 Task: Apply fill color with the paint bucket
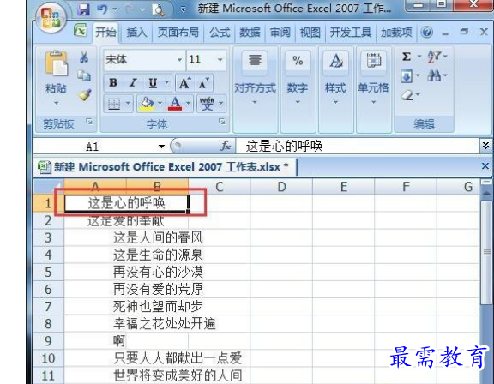tap(148, 104)
